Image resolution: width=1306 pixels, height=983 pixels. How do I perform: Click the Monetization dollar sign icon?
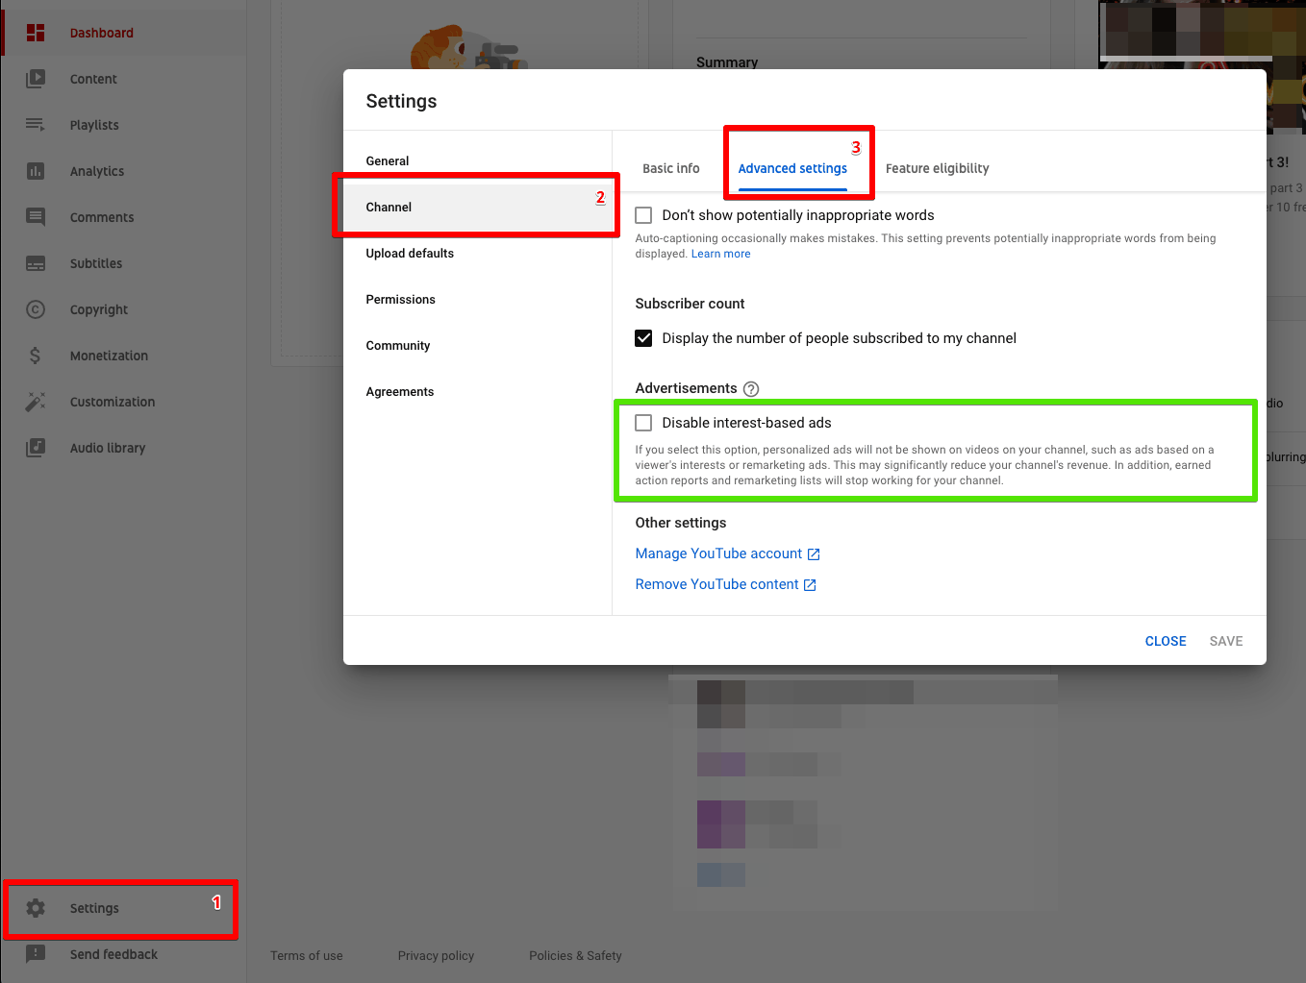pos(36,356)
